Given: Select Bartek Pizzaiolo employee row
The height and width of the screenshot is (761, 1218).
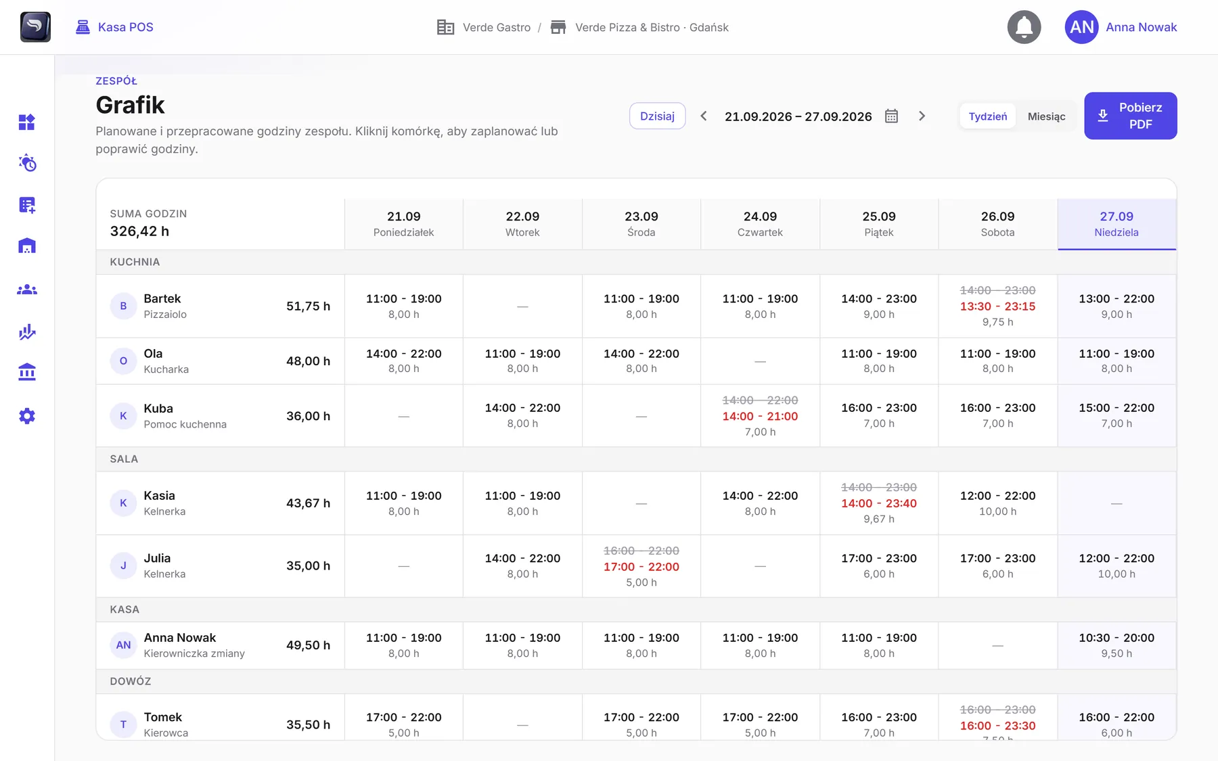Looking at the screenshot, I should [x=220, y=306].
